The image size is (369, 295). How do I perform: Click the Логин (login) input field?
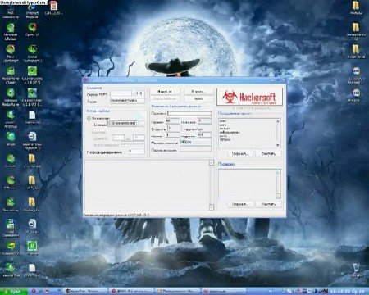point(127,101)
